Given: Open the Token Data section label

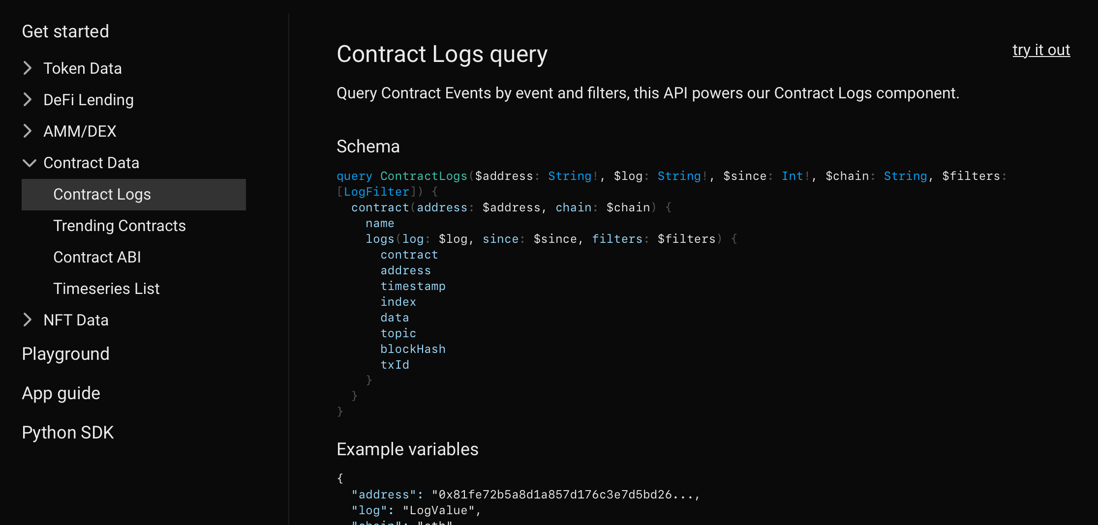Looking at the screenshot, I should point(82,68).
